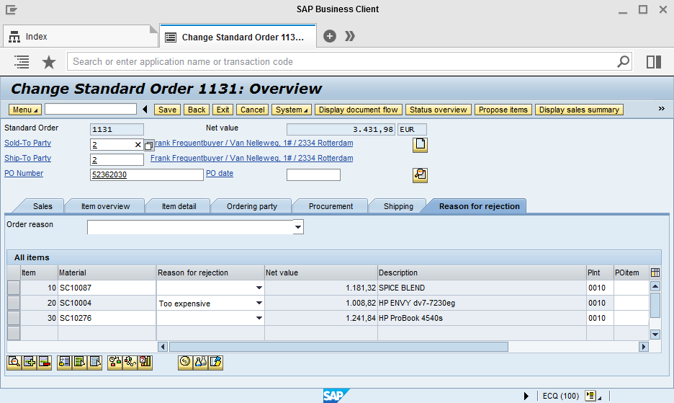Open the navigation list icon left of star
674x403 pixels.
coord(22,62)
